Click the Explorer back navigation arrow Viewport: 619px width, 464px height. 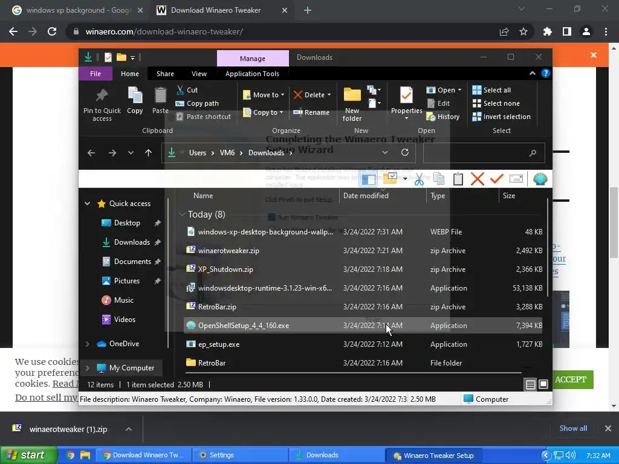point(91,153)
